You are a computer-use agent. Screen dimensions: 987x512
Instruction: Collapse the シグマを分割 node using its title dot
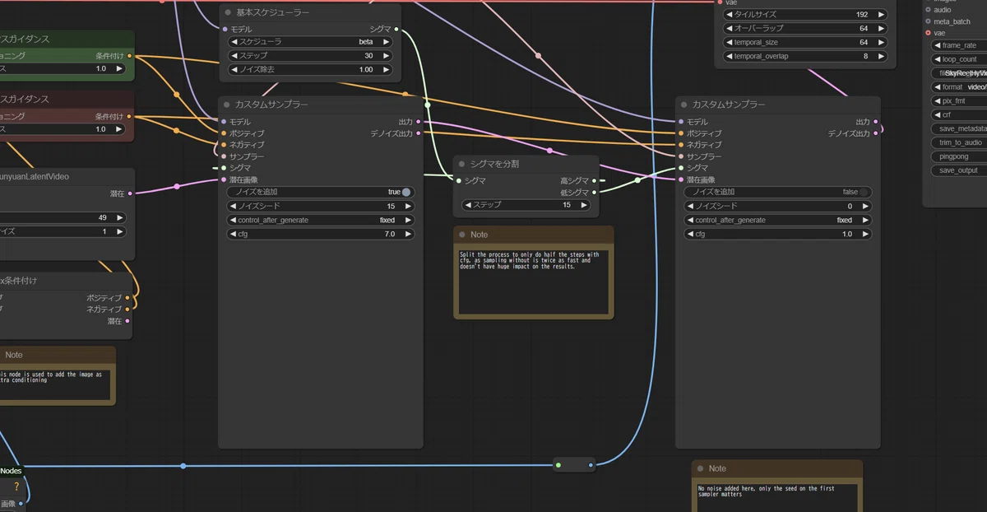[462, 165]
